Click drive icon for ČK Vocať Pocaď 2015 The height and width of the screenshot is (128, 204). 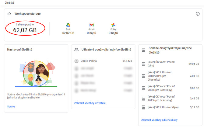point(143,99)
